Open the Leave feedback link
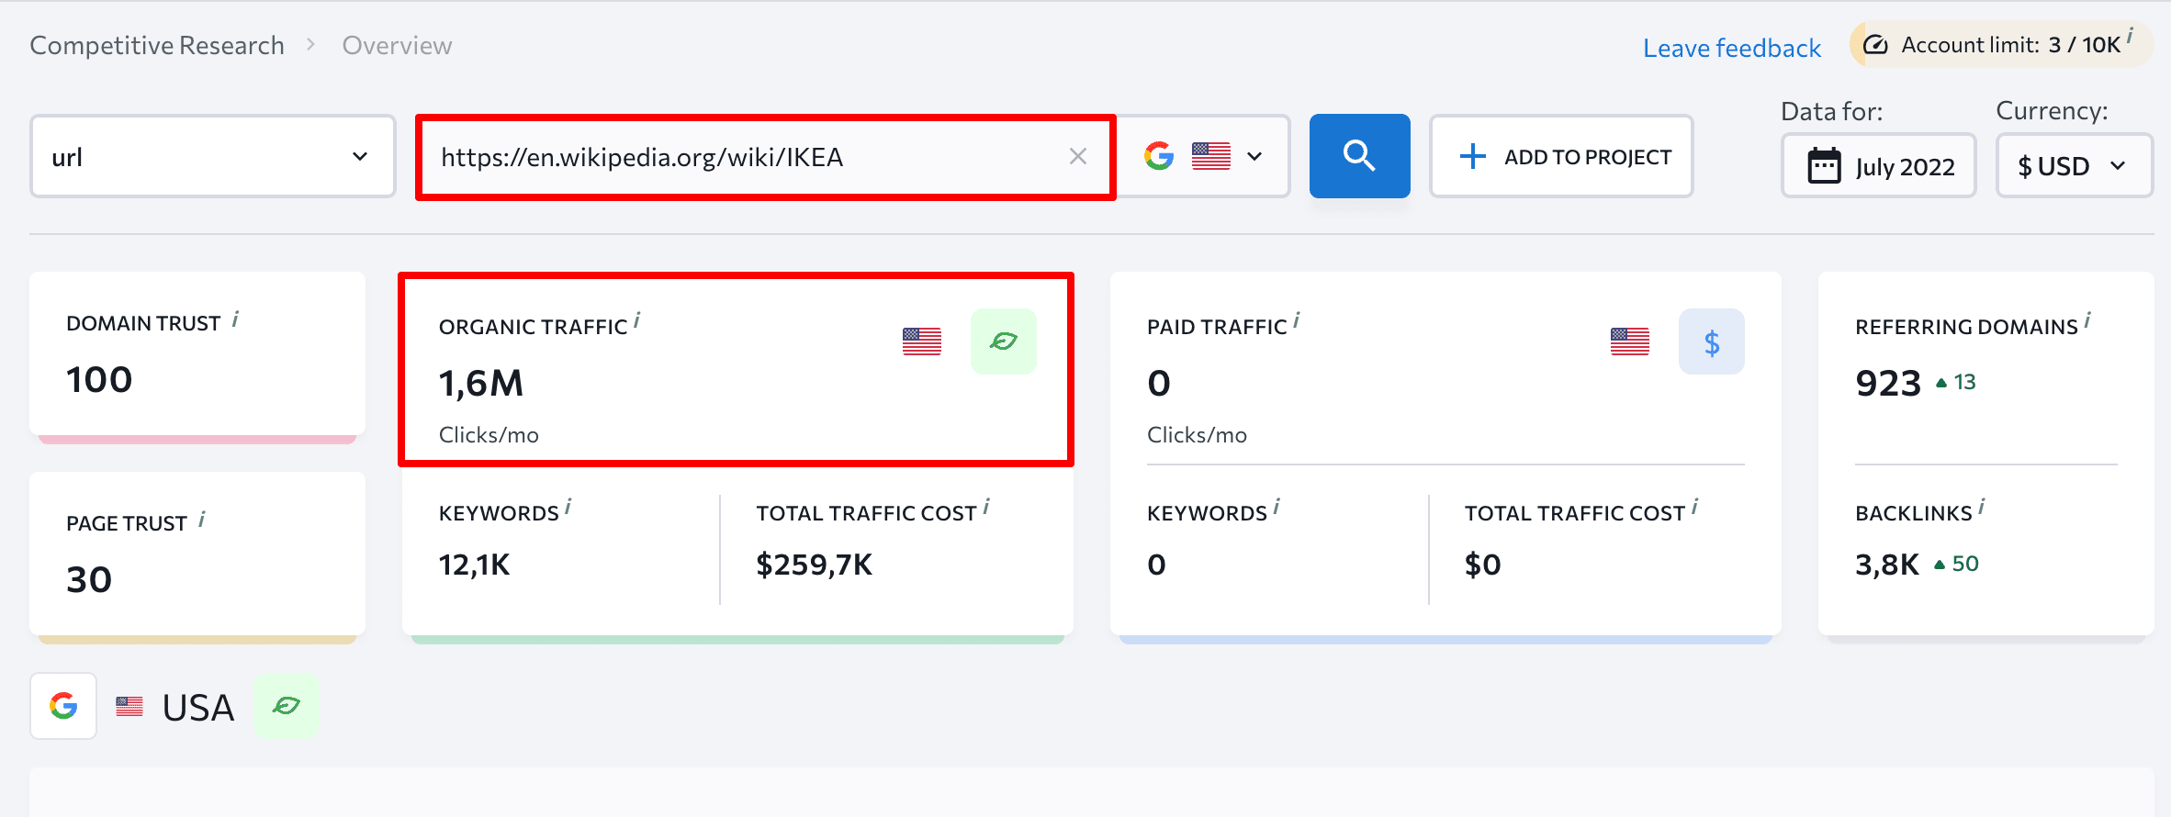Viewport: 2171px width, 817px height. pos(1732,48)
